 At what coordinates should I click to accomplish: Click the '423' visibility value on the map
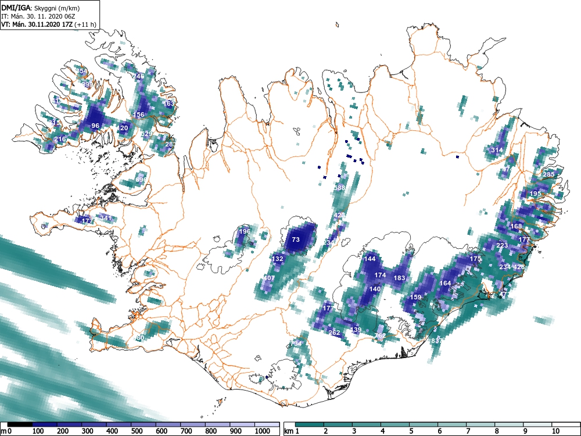coord(339,215)
